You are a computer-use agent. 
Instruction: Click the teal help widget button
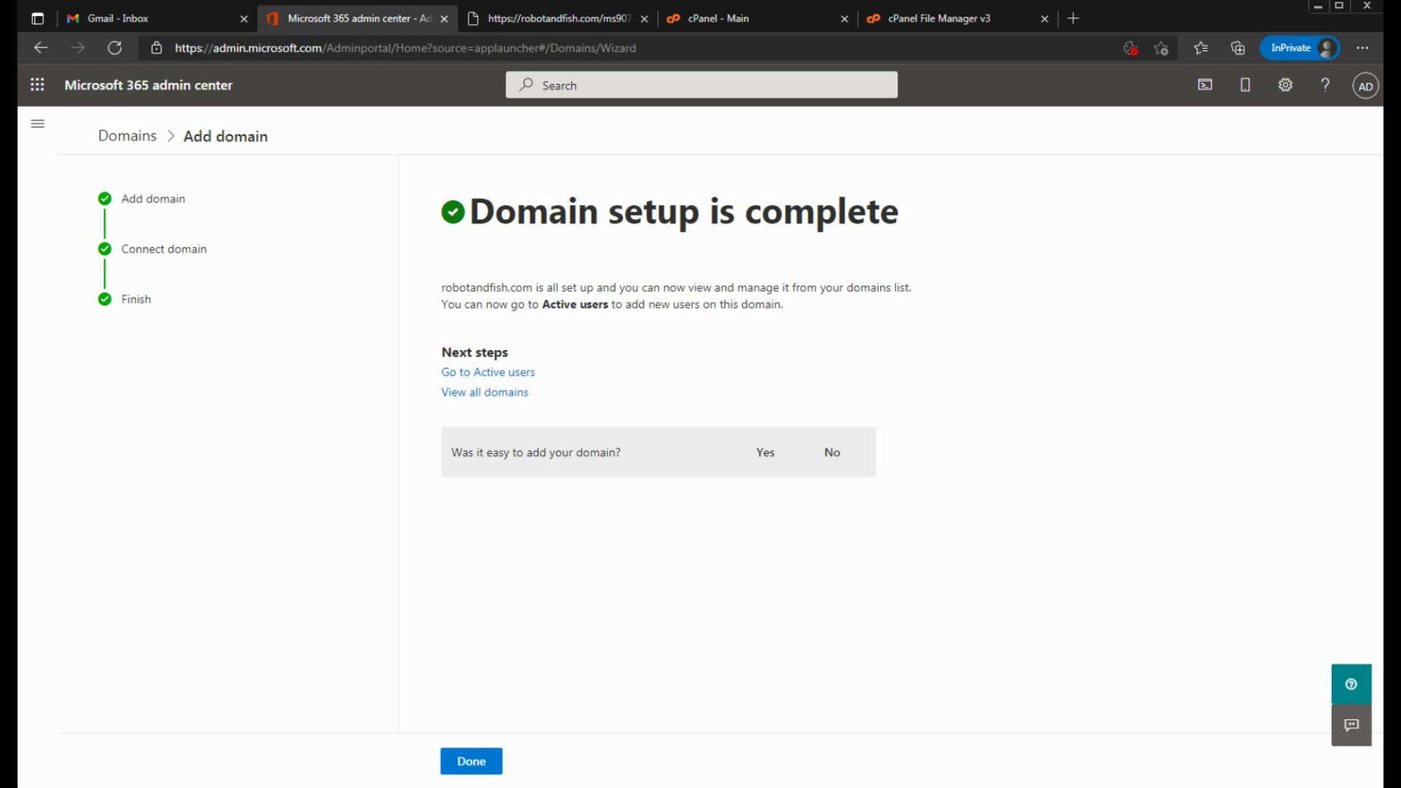tap(1351, 684)
